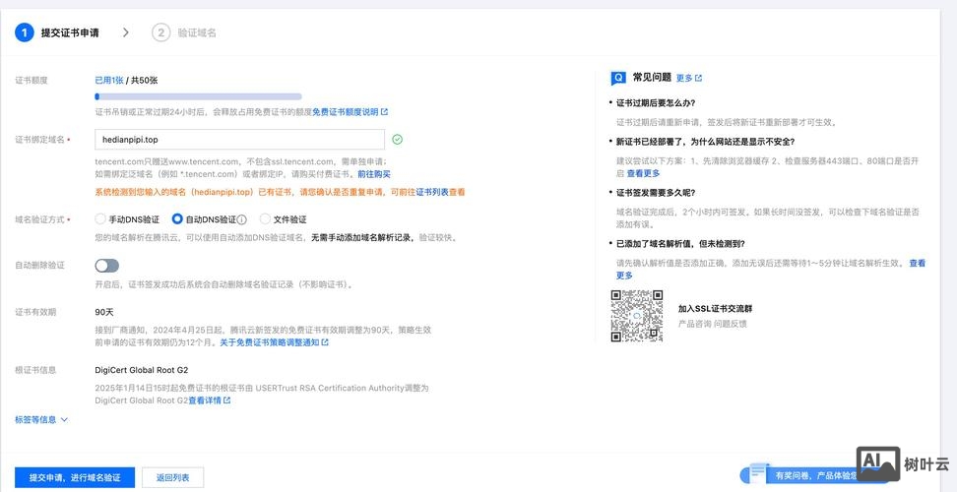This screenshot has height=492, width=957.
Task: Click info icon next to 自动DNS验证
Action: point(241,219)
